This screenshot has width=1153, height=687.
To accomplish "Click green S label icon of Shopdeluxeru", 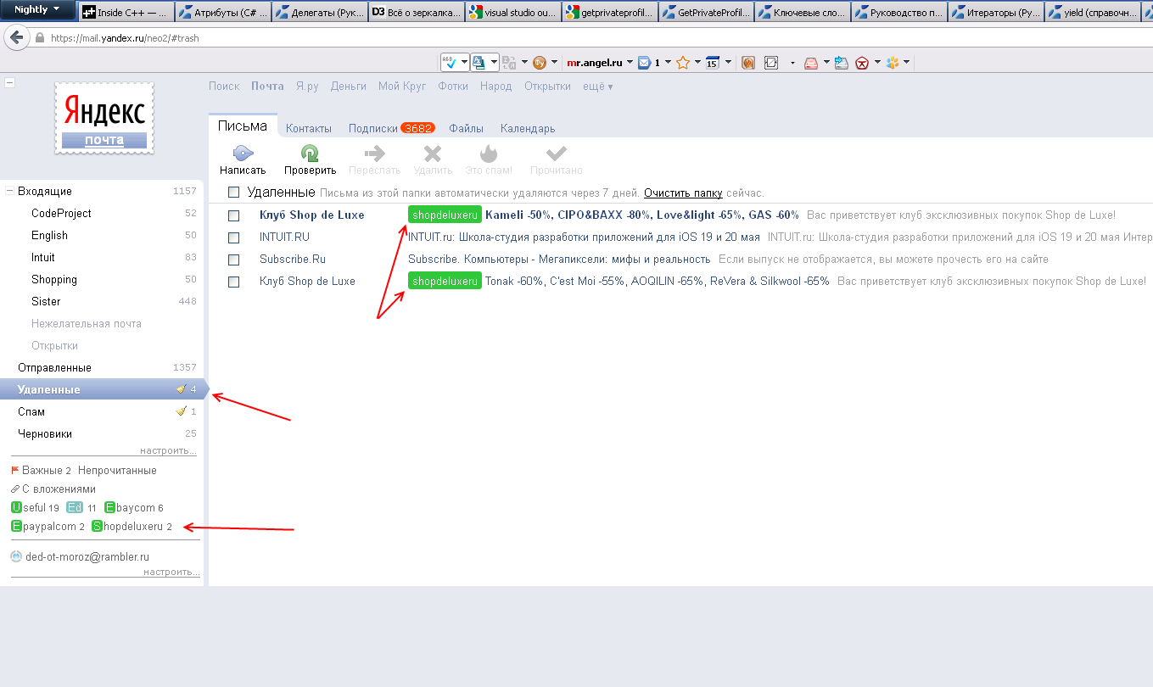I will point(97,526).
